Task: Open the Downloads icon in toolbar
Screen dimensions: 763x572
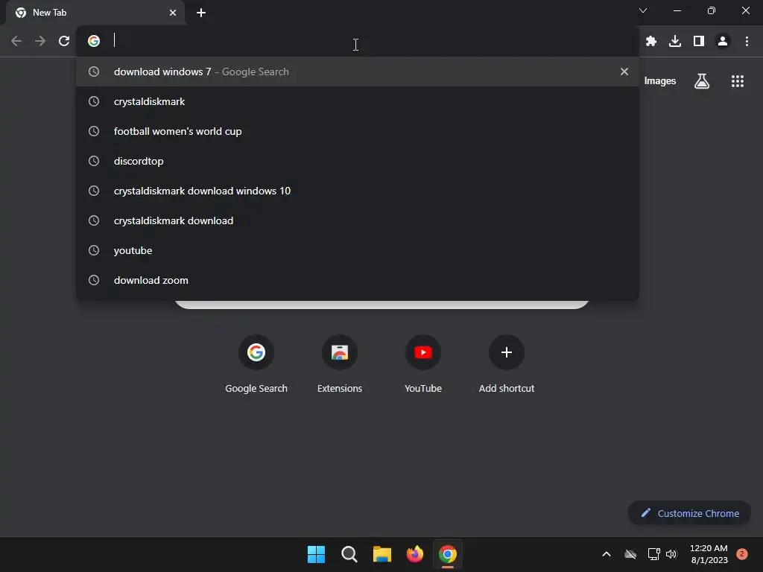Action: (675, 41)
